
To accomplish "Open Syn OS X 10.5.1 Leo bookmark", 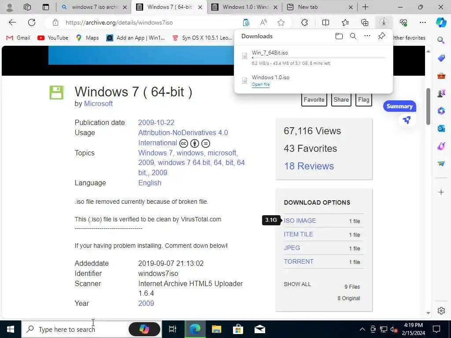I will 202,38.
